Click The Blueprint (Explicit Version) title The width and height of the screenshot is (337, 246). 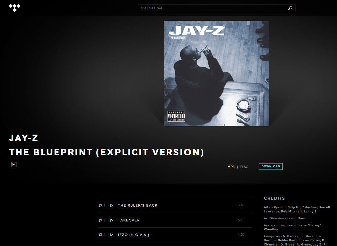pos(106,152)
